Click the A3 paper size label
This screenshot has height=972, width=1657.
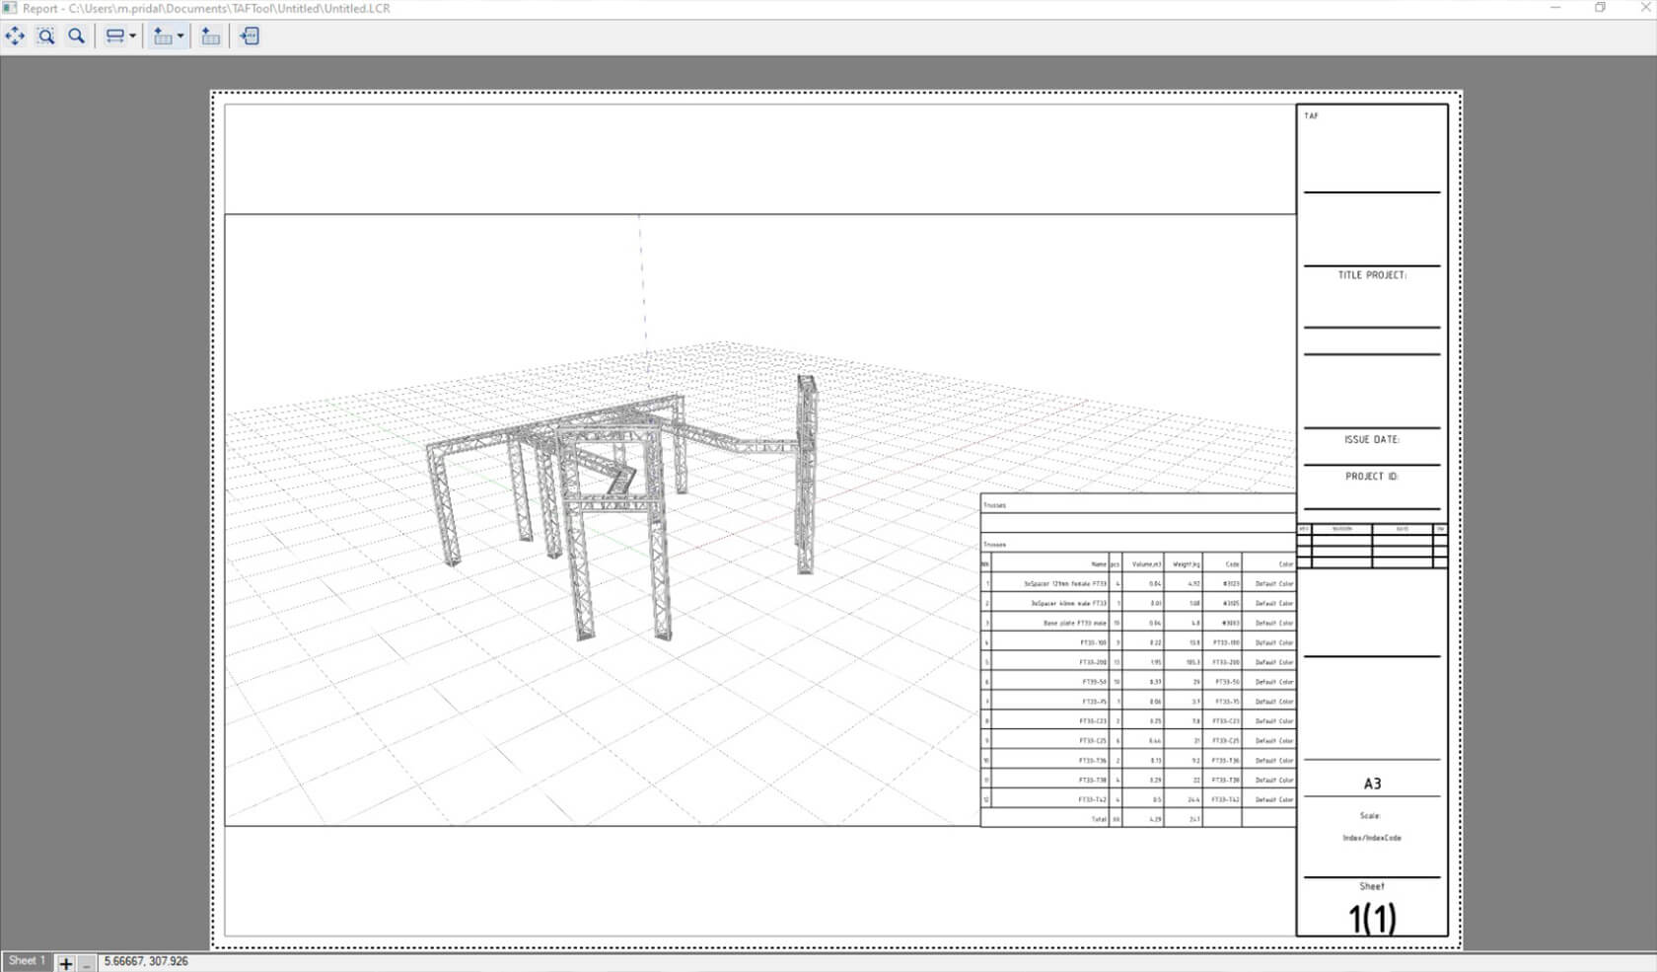(x=1372, y=784)
